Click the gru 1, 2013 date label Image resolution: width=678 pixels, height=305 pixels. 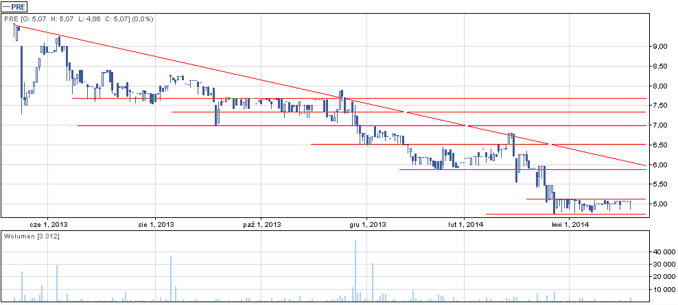coord(367,225)
